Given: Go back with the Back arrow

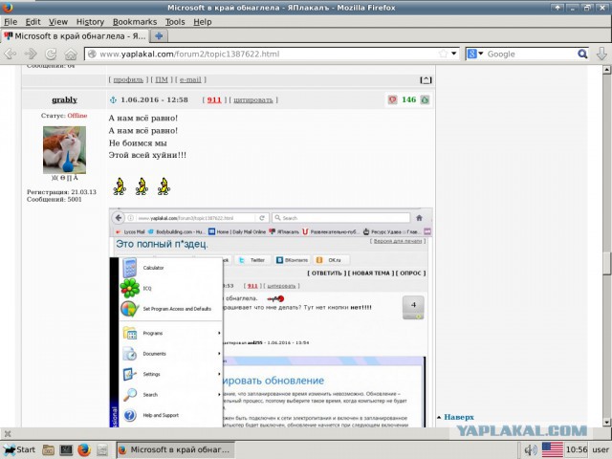Looking at the screenshot, I should (x=11, y=54).
